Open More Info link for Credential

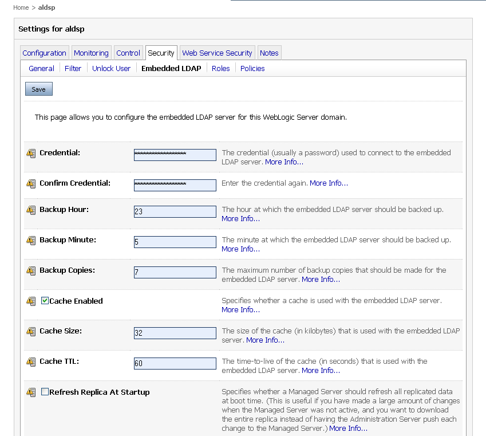pos(285,162)
